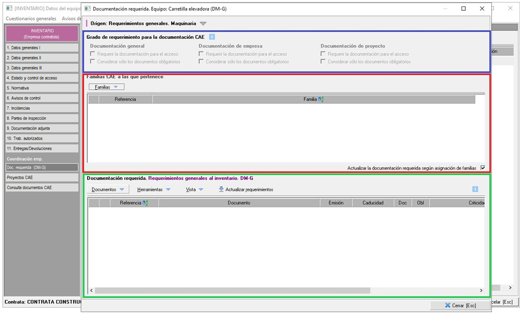
Task: Click the info icon in Documentación requerida toolbar
Action: [x=475, y=189]
